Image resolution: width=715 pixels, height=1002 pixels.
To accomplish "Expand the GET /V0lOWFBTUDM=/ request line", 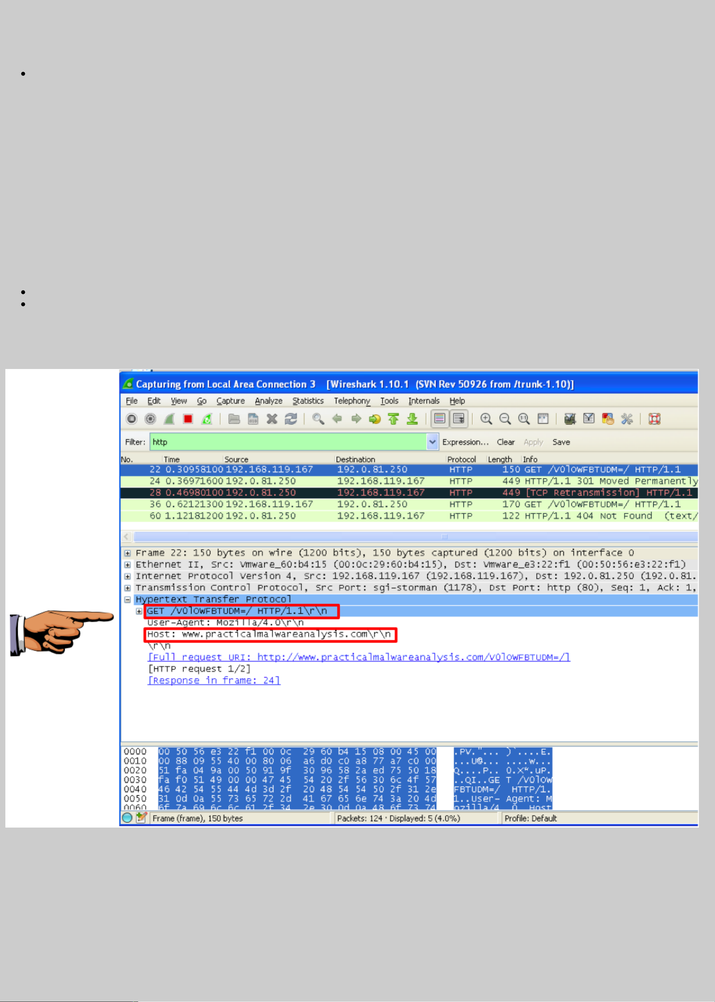I will click(139, 611).
